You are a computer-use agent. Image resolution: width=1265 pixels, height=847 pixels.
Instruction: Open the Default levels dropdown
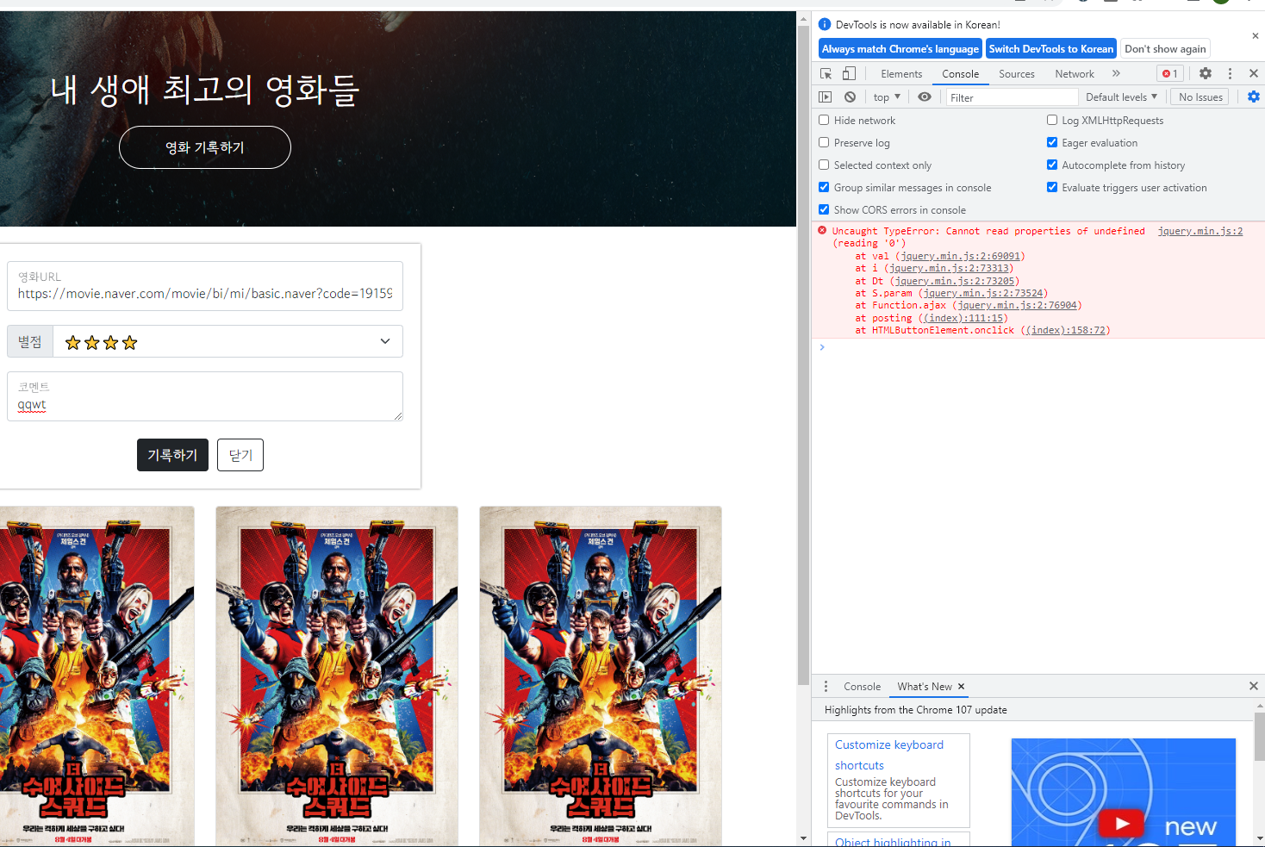1121,97
